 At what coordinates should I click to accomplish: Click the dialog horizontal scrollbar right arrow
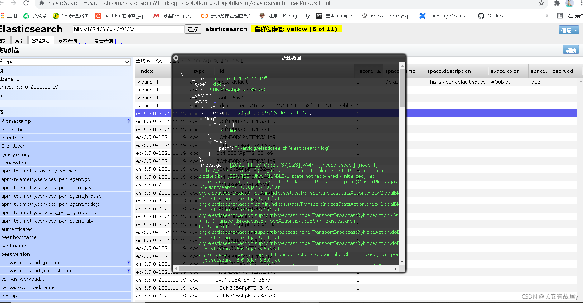pos(396,269)
